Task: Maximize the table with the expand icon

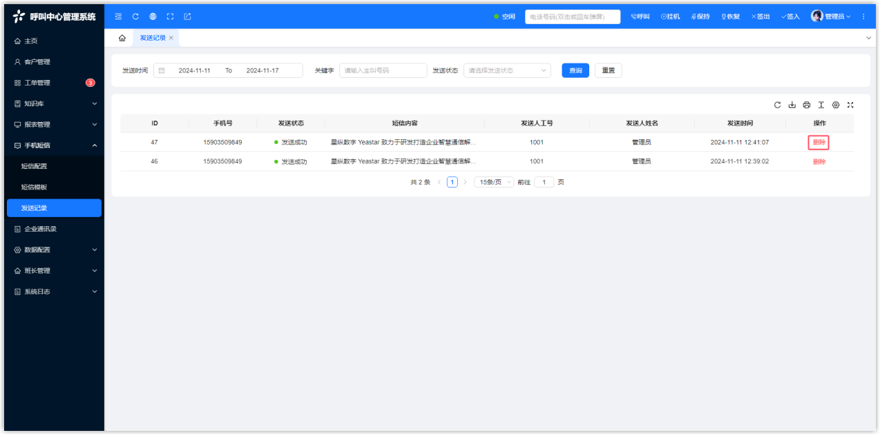Action: coord(850,105)
